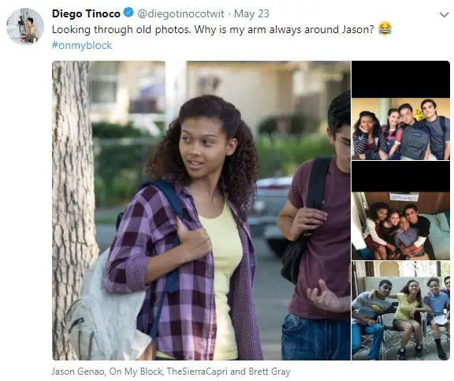
Task: Click the black bar above the second thumbnail
Action: (400, 177)
